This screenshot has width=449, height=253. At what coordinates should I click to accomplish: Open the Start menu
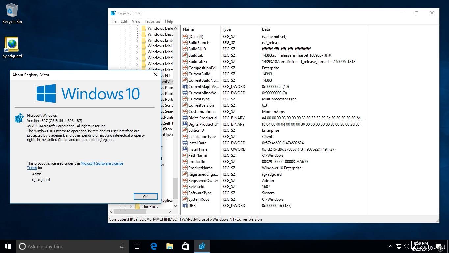click(8, 246)
